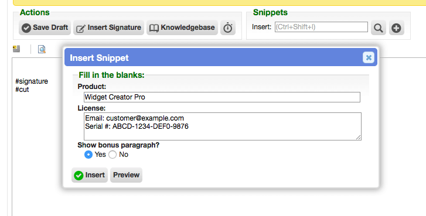Click Insert Signature button
The height and width of the screenshot is (216, 426).
108,28
